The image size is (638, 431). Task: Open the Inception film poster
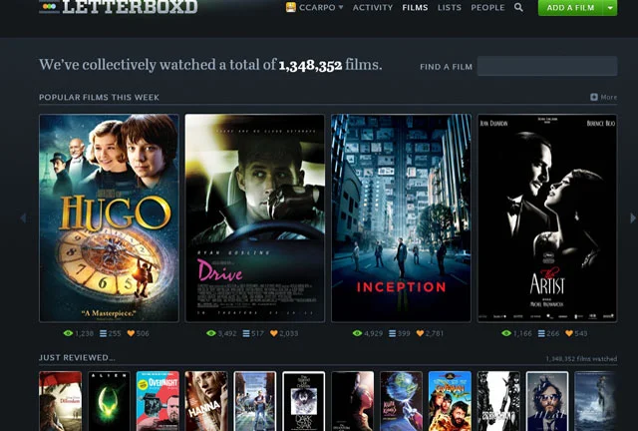(x=401, y=217)
